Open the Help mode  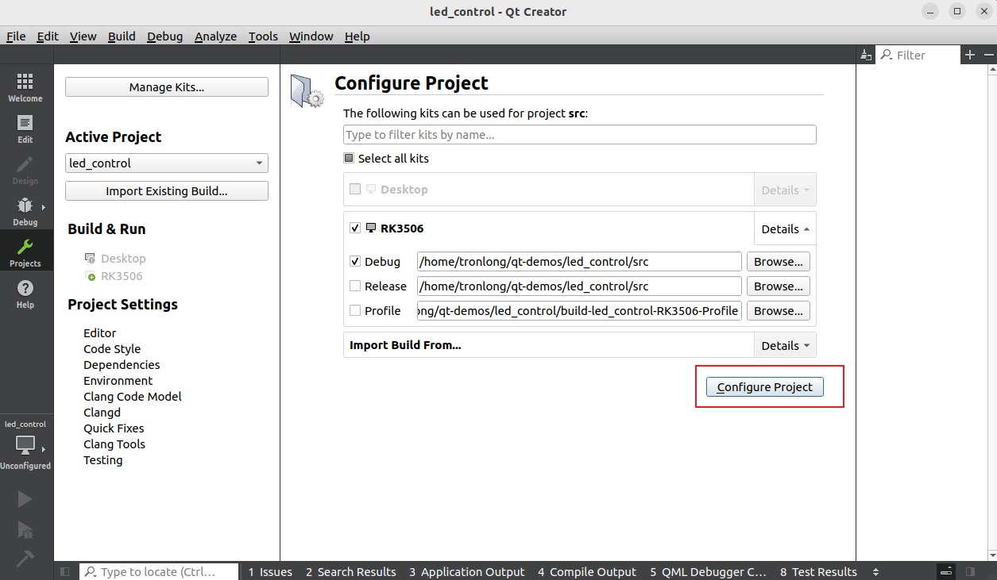[x=25, y=293]
